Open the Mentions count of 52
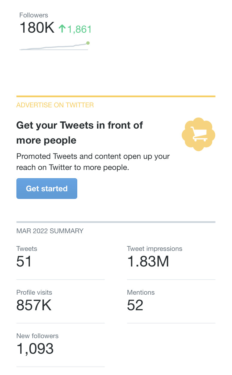The image size is (232, 375). (x=135, y=305)
